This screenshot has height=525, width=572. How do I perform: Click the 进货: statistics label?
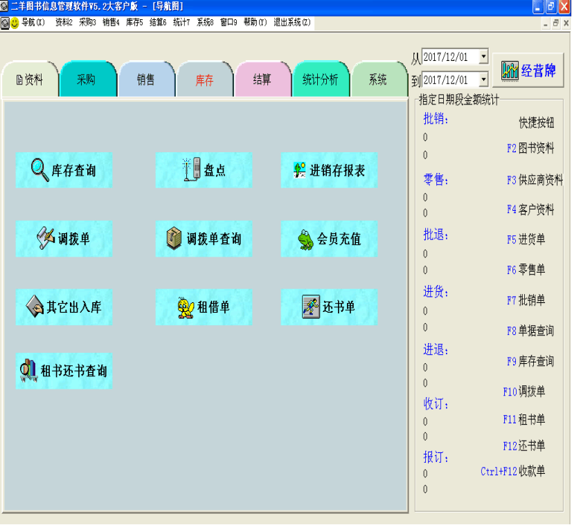[436, 291]
